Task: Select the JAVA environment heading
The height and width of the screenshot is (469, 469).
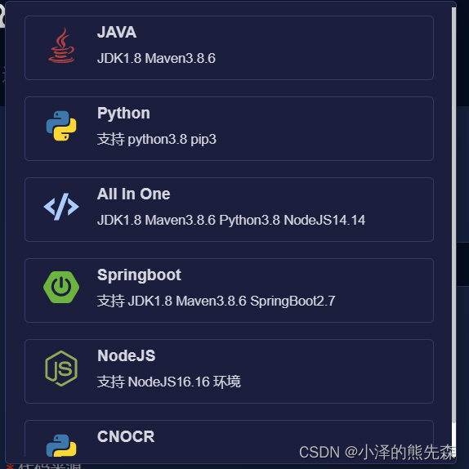Action: tap(117, 33)
